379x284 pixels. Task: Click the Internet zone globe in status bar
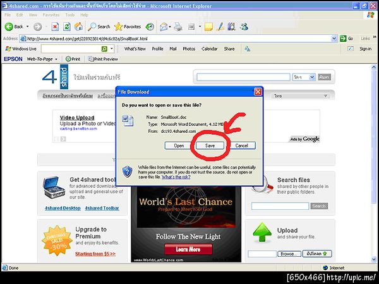point(325,268)
